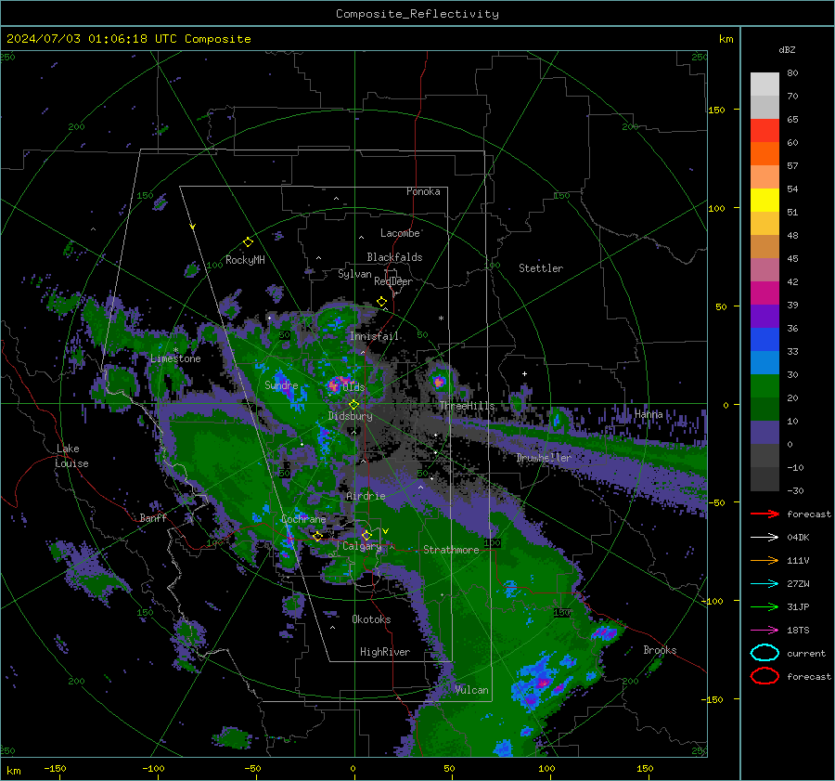Click the Banff map label
The width and height of the screenshot is (835, 781).
[x=153, y=517]
